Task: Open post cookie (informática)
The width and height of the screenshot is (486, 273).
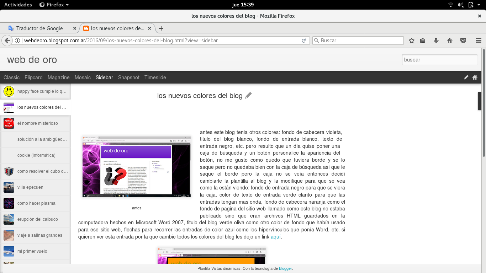Action: click(x=36, y=155)
